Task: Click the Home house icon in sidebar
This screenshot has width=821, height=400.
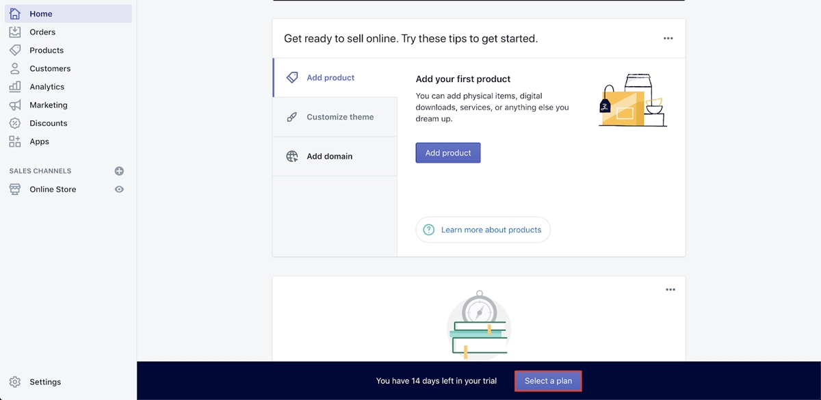Action: [x=15, y=14]
